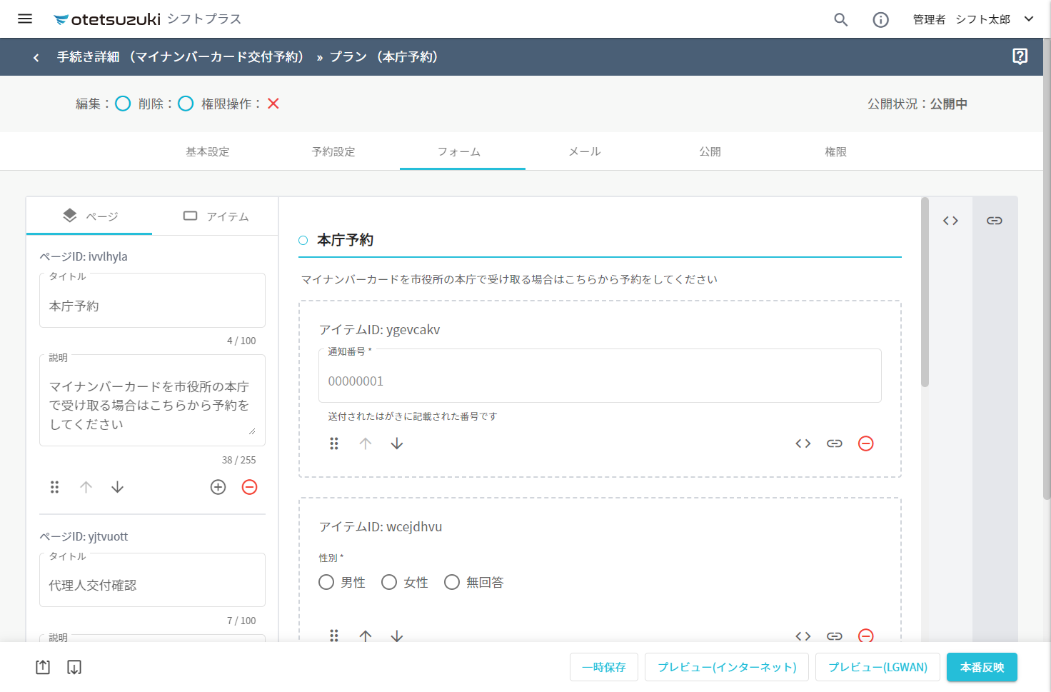
Task: Delete item wcejdhvu with minus icon
Action: pyautogui.click(x=866, y=636)
